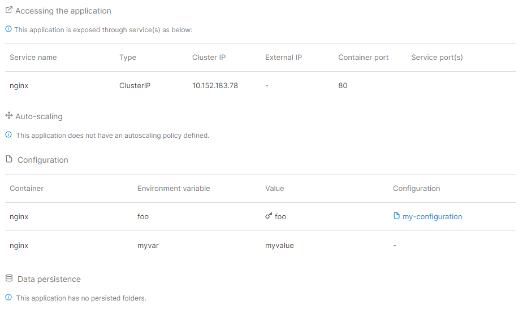Viewport: 523px width, 309px height.
Task: Click the info icon before exposed services note
Action: coord(8,29)
